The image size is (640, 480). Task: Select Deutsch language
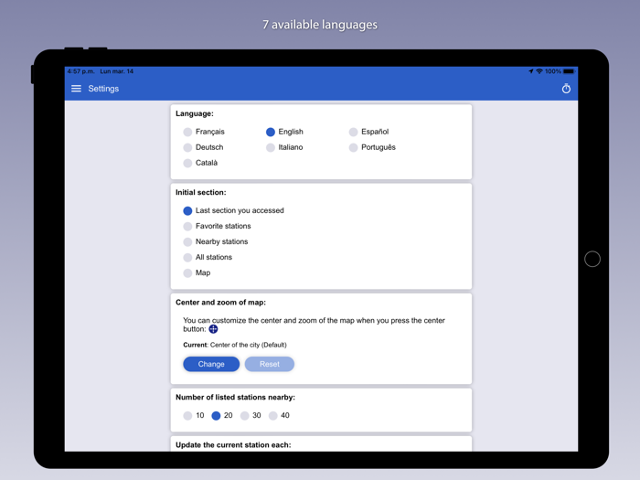pyautogui.click(x=203, y=147)
